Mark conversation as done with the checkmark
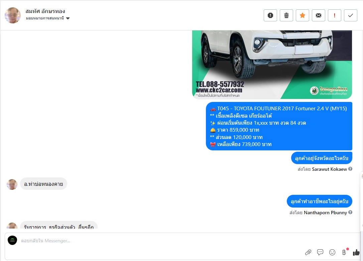 (351, 15)
